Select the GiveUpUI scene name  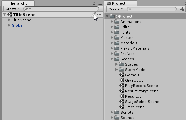pyautogui.click(x=134, y=80)
